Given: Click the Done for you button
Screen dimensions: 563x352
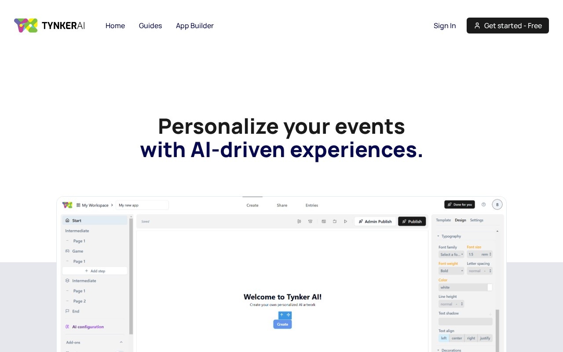Looking at the screenshot, I should [x=459, y=205].
